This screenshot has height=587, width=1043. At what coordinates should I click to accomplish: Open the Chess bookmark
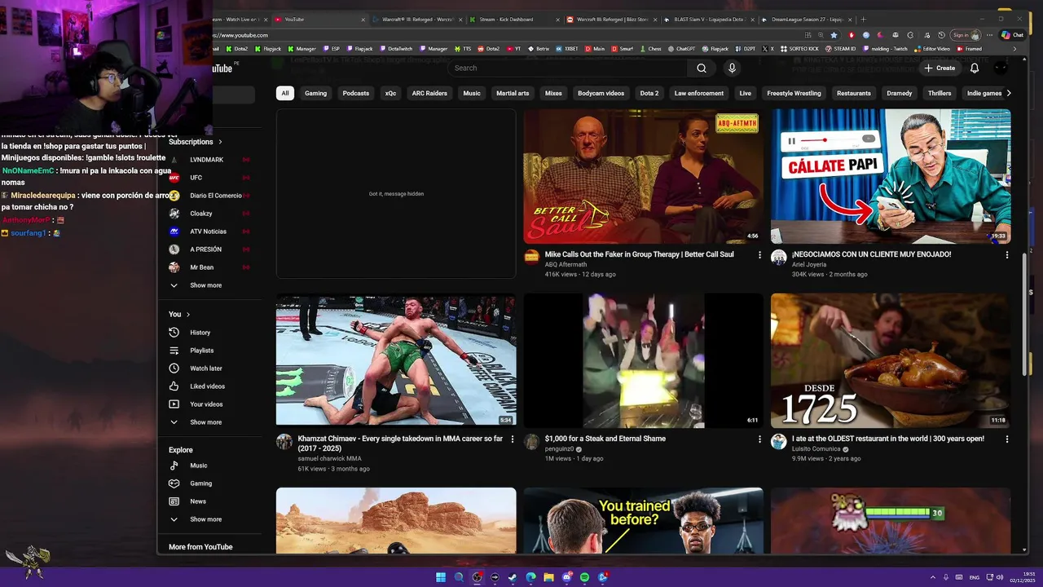(x=650, y=49)
